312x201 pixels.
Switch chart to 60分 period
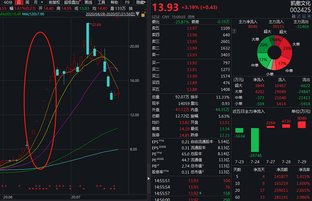tap(8, 2)
